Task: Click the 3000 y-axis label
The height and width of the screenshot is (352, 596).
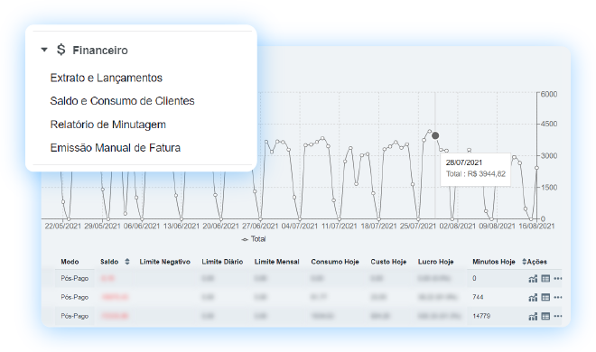Action: 549,155
